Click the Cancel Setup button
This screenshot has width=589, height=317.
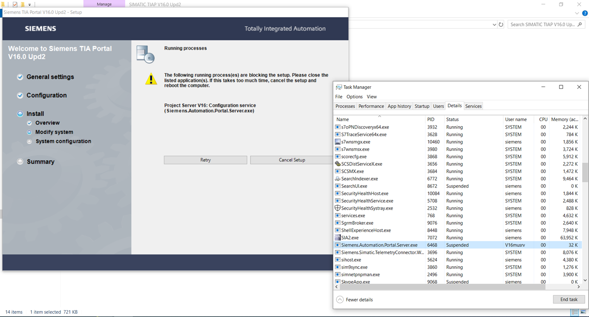292,160
